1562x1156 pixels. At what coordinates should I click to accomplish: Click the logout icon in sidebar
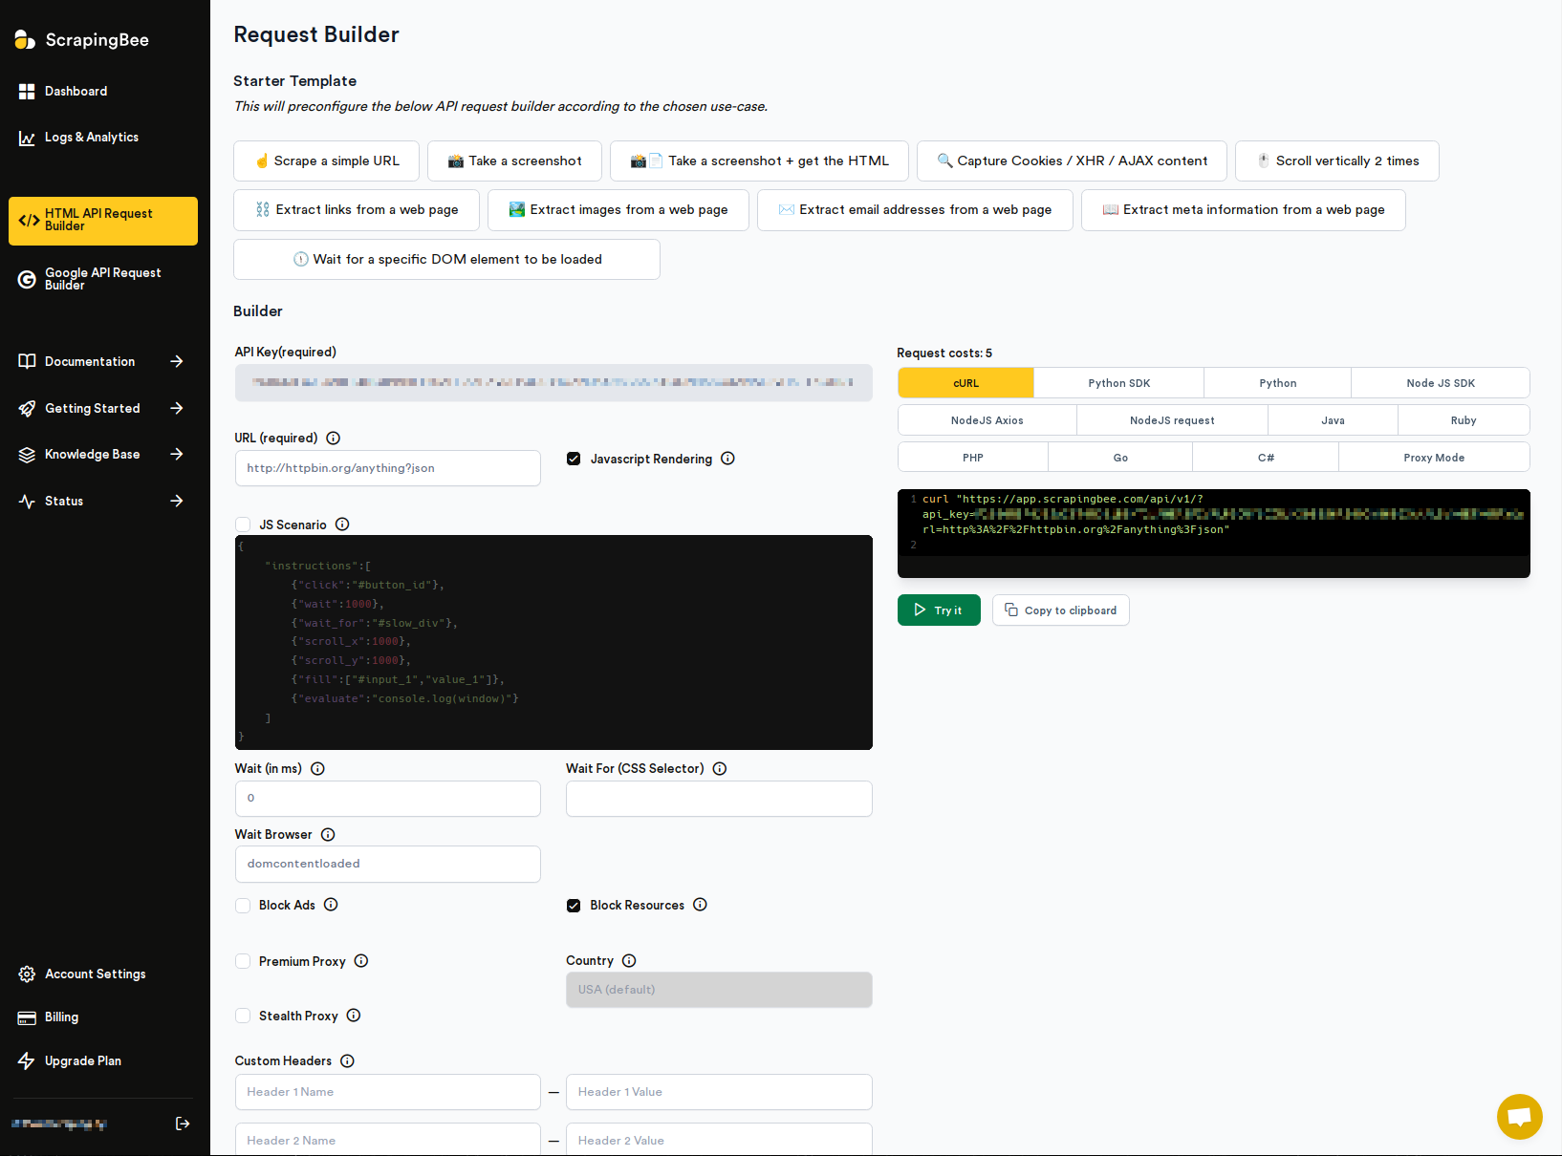183,1124
